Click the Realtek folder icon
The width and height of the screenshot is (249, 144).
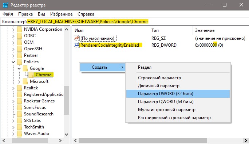click(20, 88)
